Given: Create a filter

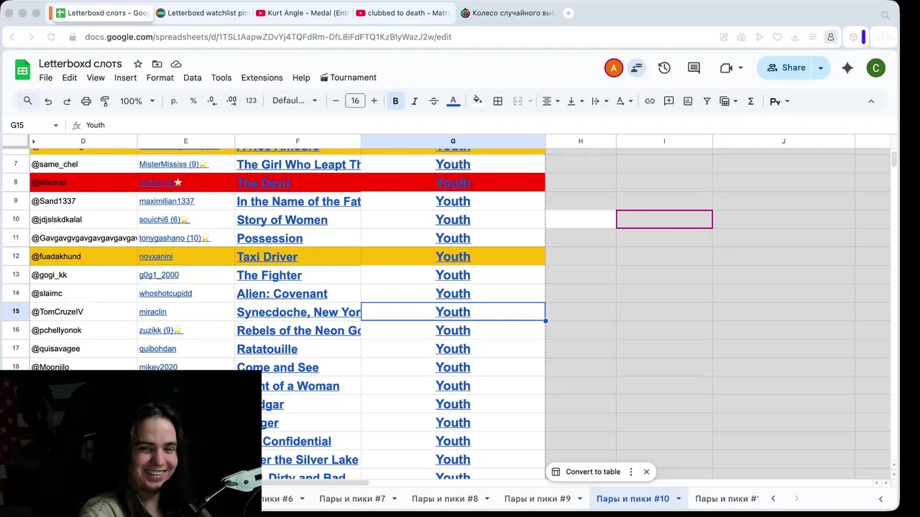Looking at the screenshot, I should [707, 101].
